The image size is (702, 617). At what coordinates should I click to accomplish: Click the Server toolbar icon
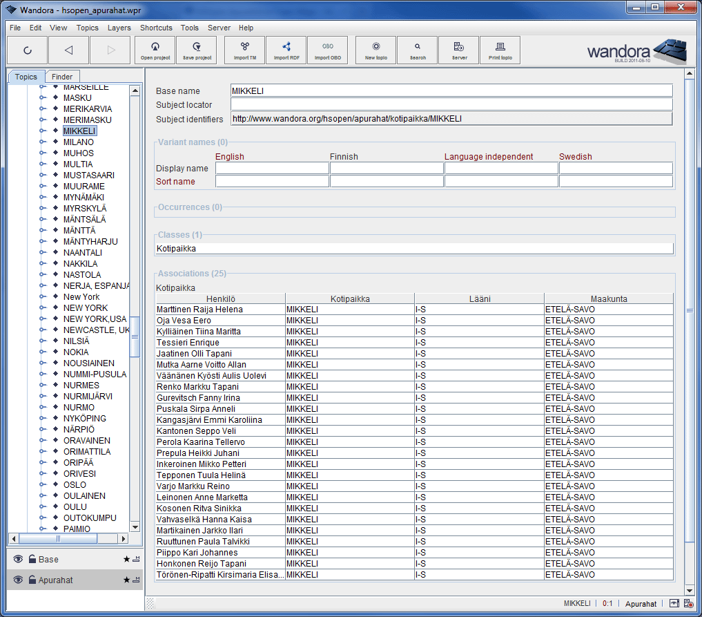pos(459,50)
